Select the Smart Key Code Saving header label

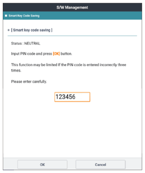coord(24,16)
